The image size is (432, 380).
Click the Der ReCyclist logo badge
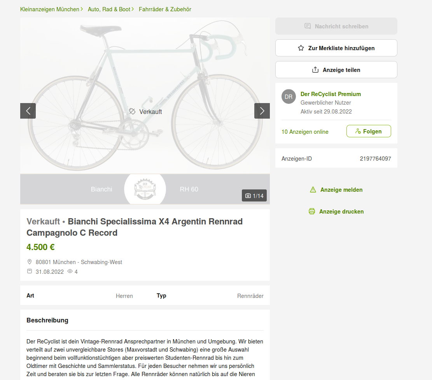tap(145, 189)
